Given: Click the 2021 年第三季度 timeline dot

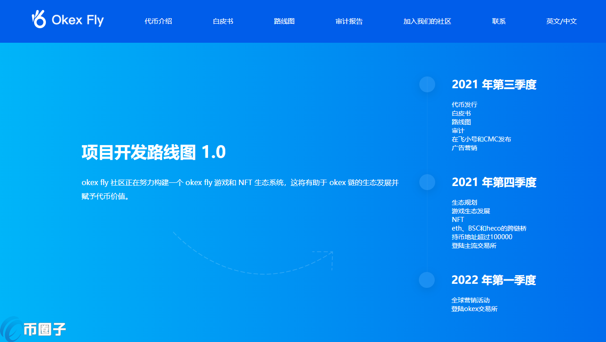Looking at the screenshot, I should coord(427,84).
